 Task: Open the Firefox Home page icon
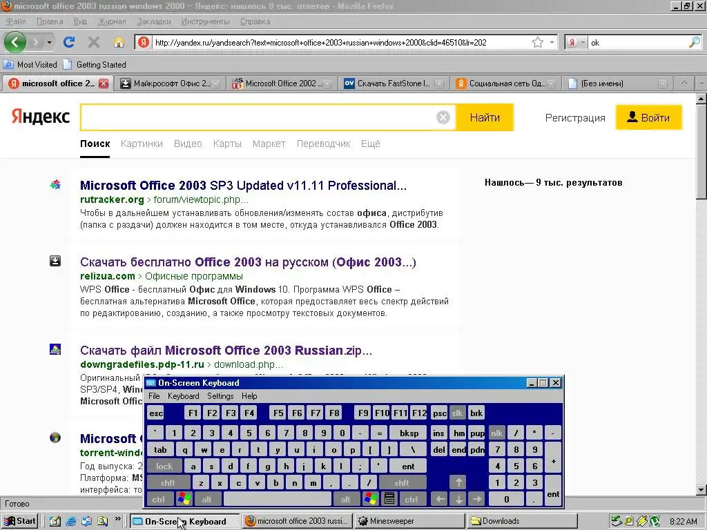119,42
